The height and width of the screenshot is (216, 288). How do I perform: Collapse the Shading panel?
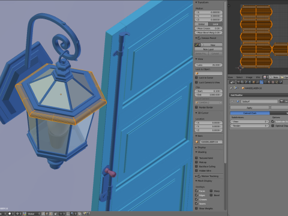(196, 152)
